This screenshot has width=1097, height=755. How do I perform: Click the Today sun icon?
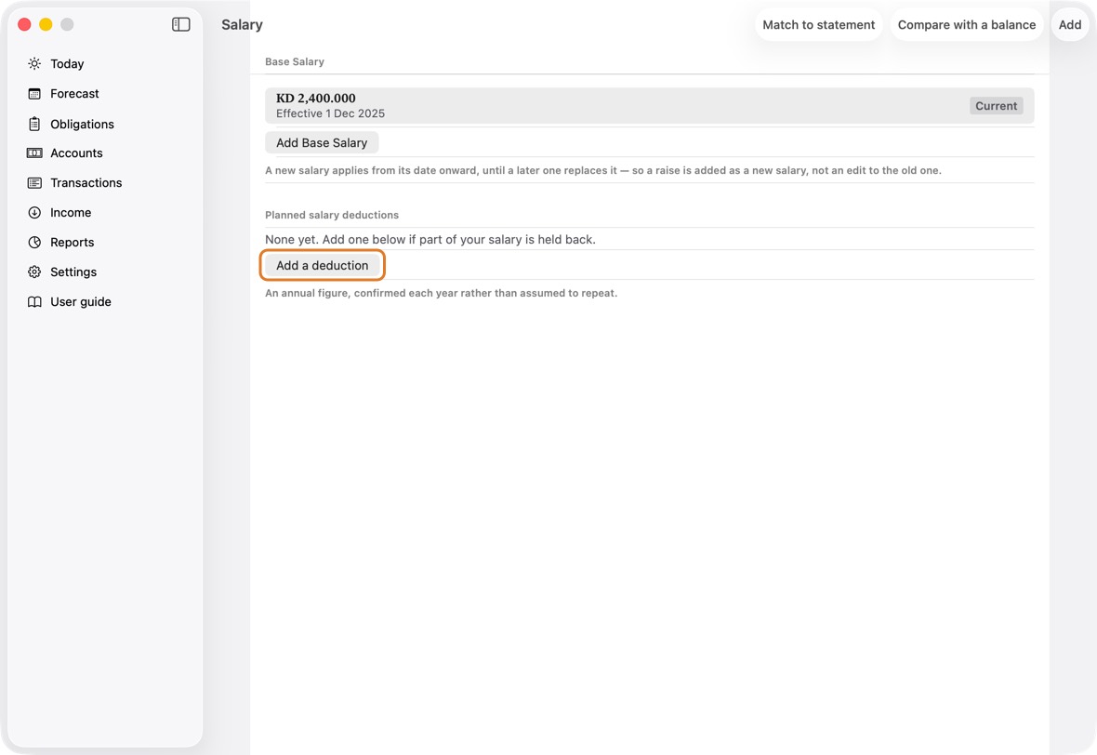pos(34,63)
